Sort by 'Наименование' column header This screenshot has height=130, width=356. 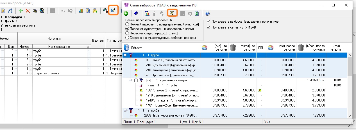(59, 47)
